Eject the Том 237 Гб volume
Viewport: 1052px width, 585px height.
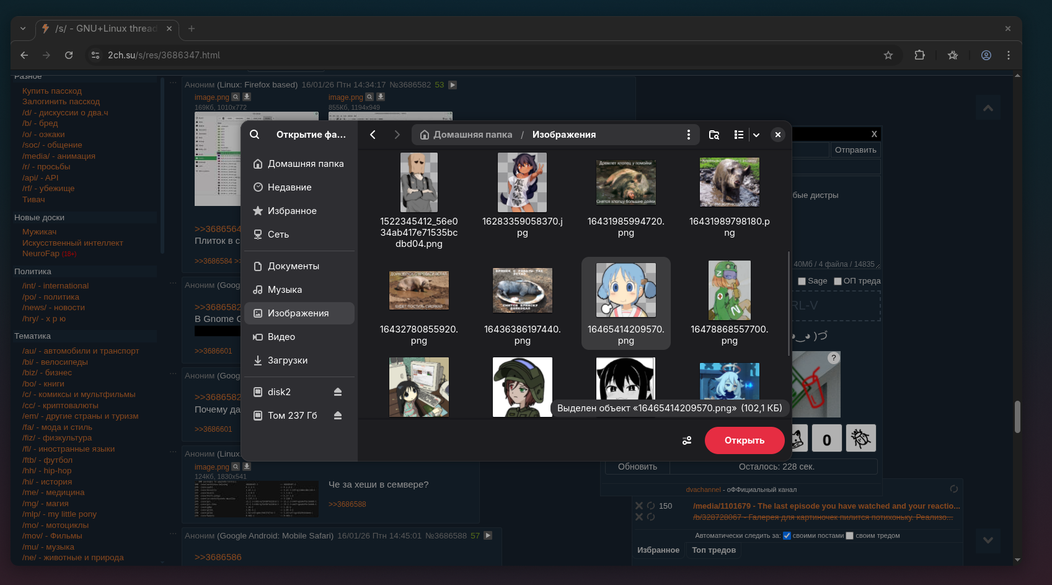pos(338,416)
